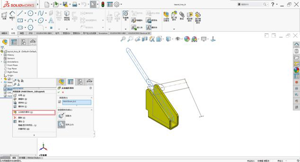Open the Help question mark dropdown
300x162 pixels.
pyautogui.click(x=277, y=4)
